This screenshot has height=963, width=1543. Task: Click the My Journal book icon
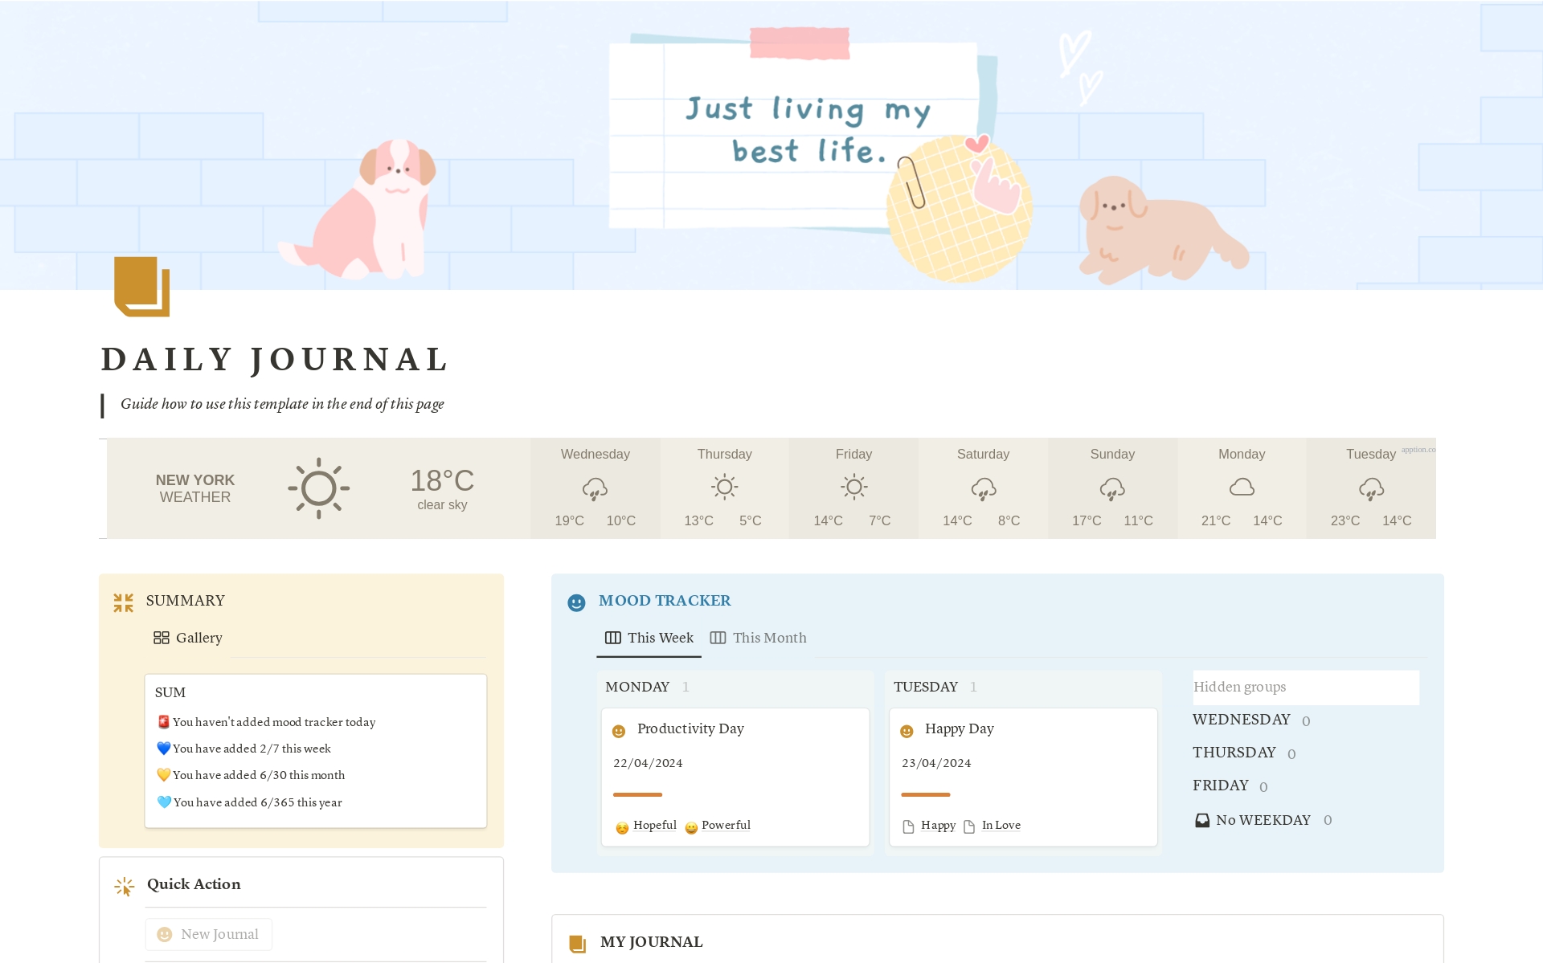coord(577,943)
